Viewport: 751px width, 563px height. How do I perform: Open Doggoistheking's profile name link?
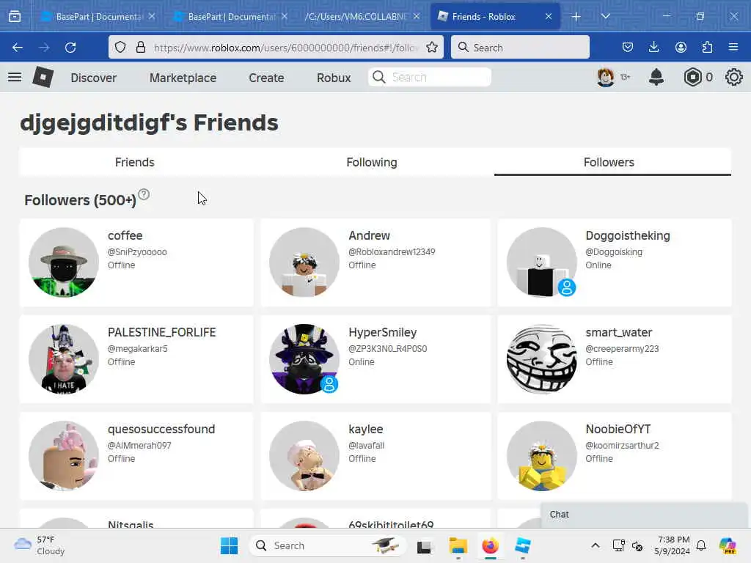tap(628, 235)
